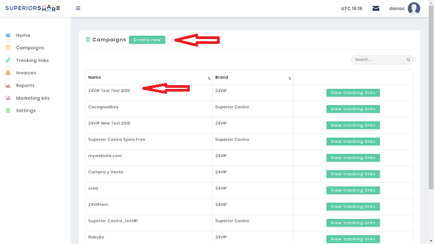Select campaign name 24VIPtest
The width and height of the screenshot is (434, 244).
pos(98,204)
